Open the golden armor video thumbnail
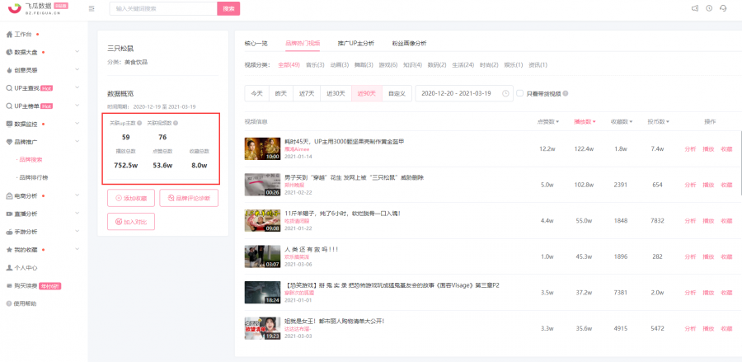The width and height of the screenshot is (742, 362). (262, 149)
